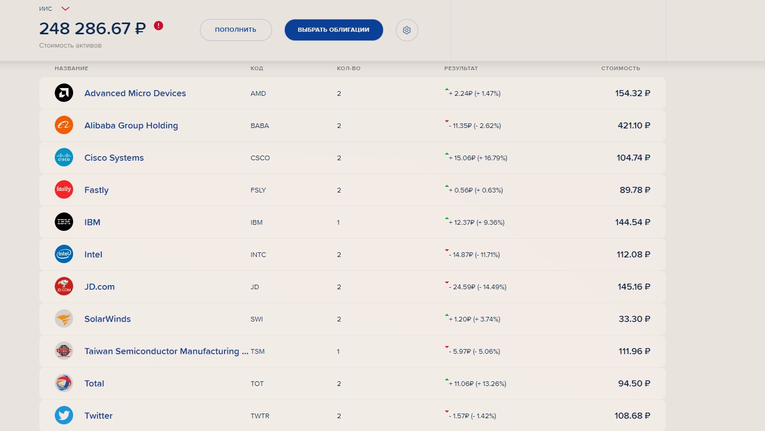Click the total value 248 286.67 ₽

coord(93,28)
